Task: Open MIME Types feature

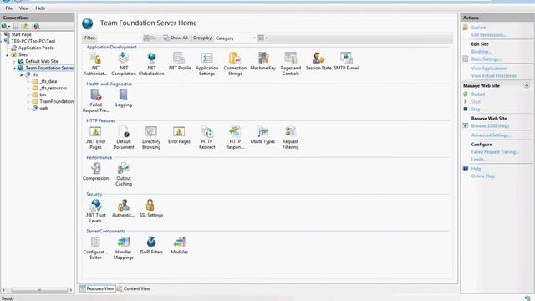Action: pos(262,135)
